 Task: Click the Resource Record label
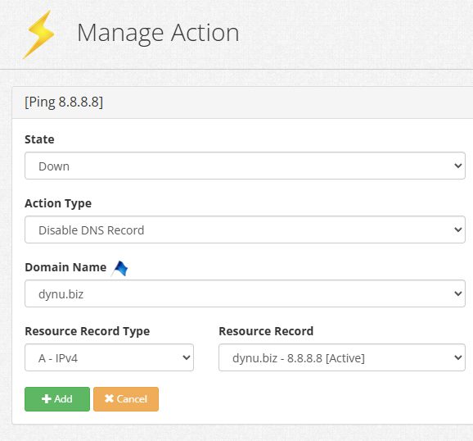(266, 331)
